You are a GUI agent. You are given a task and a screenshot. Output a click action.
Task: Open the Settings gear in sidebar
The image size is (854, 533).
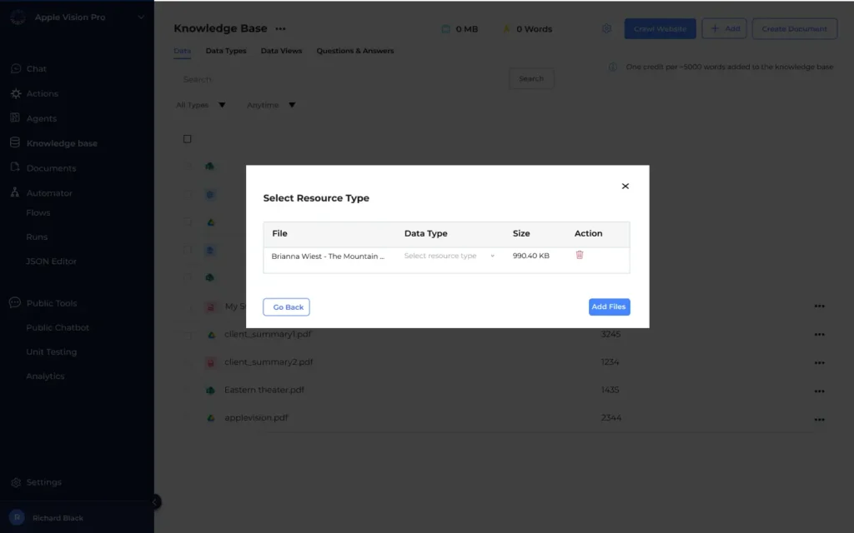click(15, 482)
